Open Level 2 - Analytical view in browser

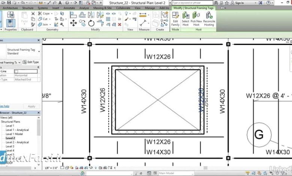(17, 142)
